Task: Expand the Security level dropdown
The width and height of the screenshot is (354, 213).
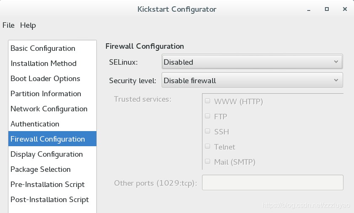Action: (x=252, y=80)
